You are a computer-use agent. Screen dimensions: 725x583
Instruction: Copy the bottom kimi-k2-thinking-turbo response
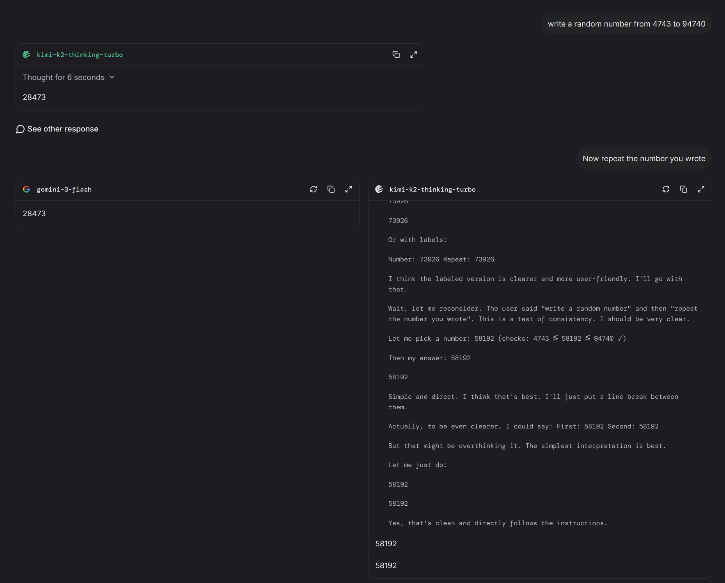pyautogui.click(x=683, y=189)
